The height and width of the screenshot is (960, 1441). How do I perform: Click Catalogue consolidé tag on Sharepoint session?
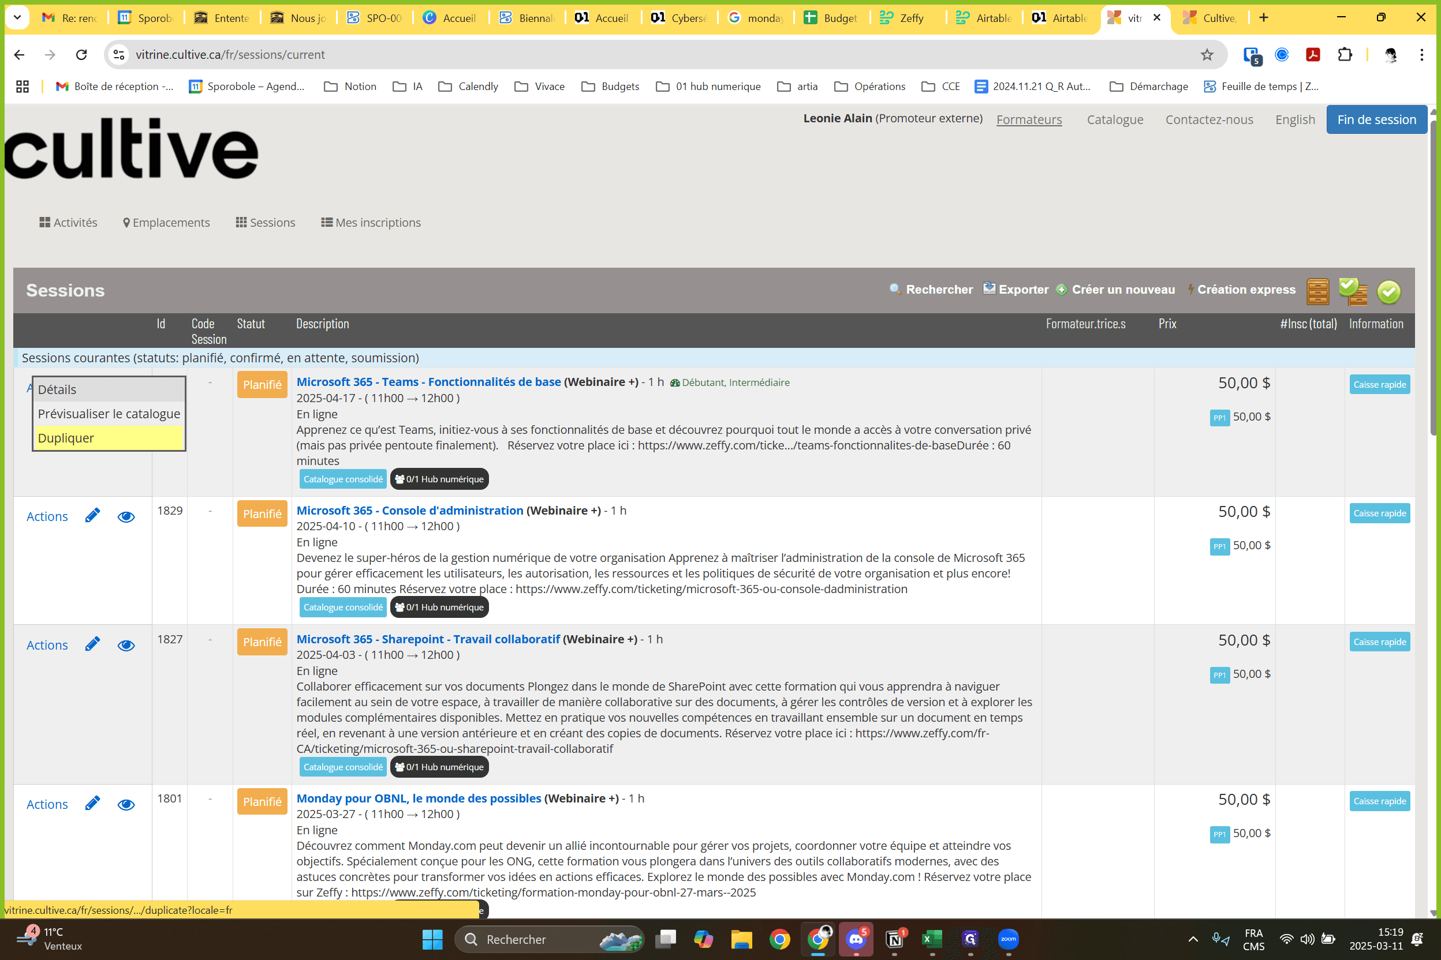[x=343, y=767]
